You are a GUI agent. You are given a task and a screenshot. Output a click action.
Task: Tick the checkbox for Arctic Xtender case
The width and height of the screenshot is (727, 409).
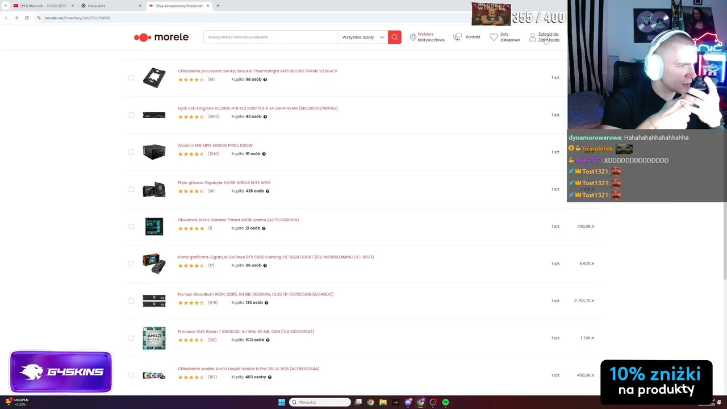[131, 227]
